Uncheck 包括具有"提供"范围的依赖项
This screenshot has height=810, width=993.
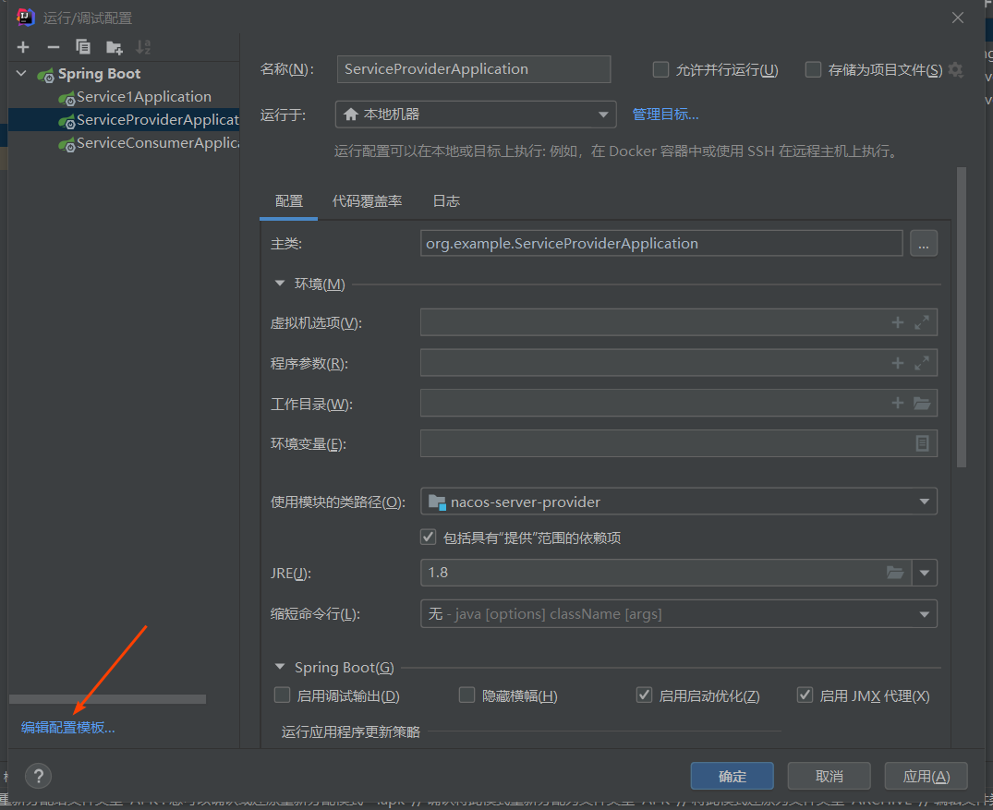(428, 538)
